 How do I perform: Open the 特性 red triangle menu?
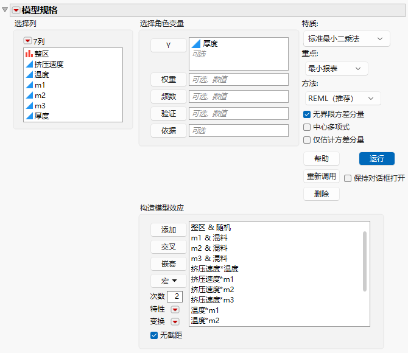[175, 309]
